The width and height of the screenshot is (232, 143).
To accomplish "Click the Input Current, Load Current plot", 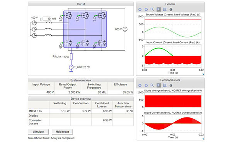I will tap(173, 56).
